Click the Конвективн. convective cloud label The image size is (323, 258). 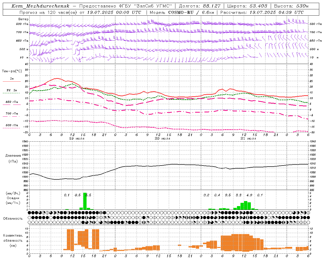click(13, 236)
